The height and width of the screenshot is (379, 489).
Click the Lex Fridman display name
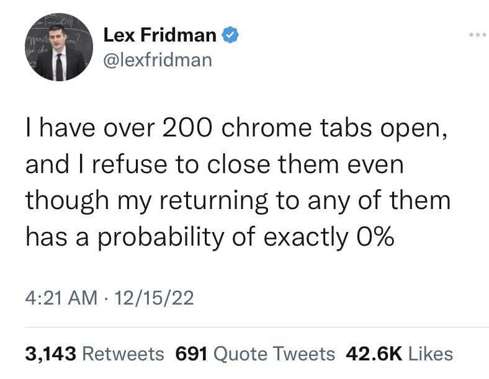coord(160,36)
